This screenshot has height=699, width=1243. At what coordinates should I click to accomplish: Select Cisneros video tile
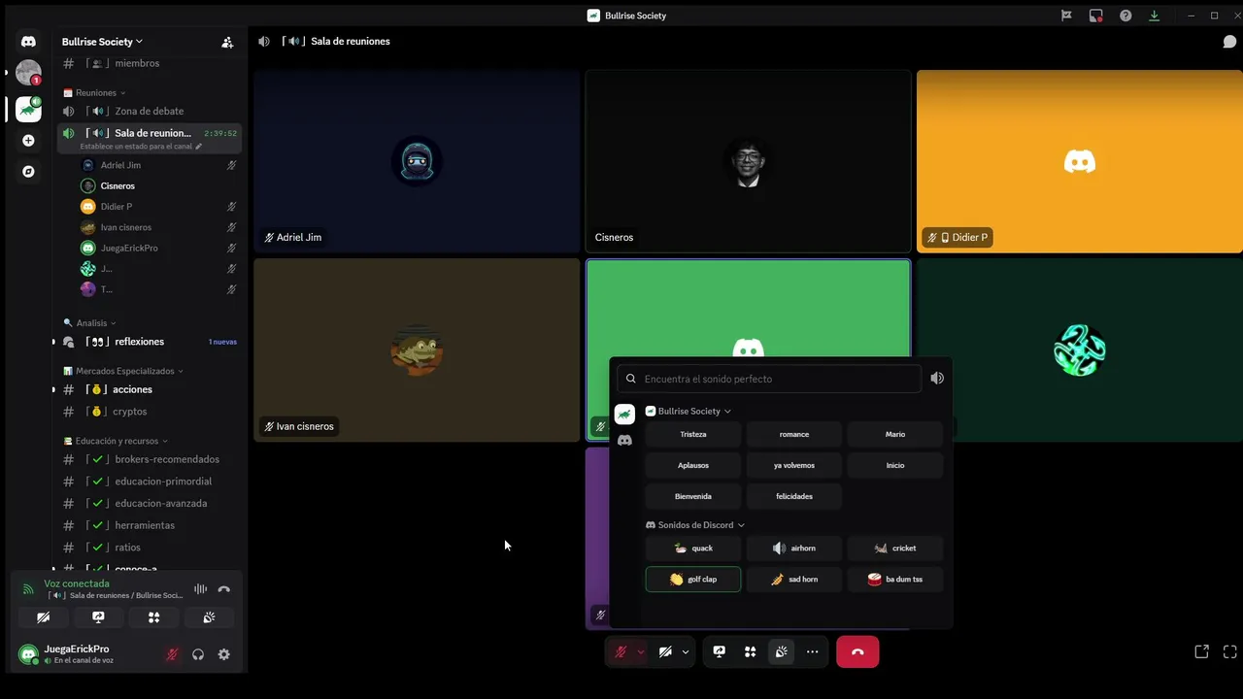pyautogui.click(x=748, y=161)
